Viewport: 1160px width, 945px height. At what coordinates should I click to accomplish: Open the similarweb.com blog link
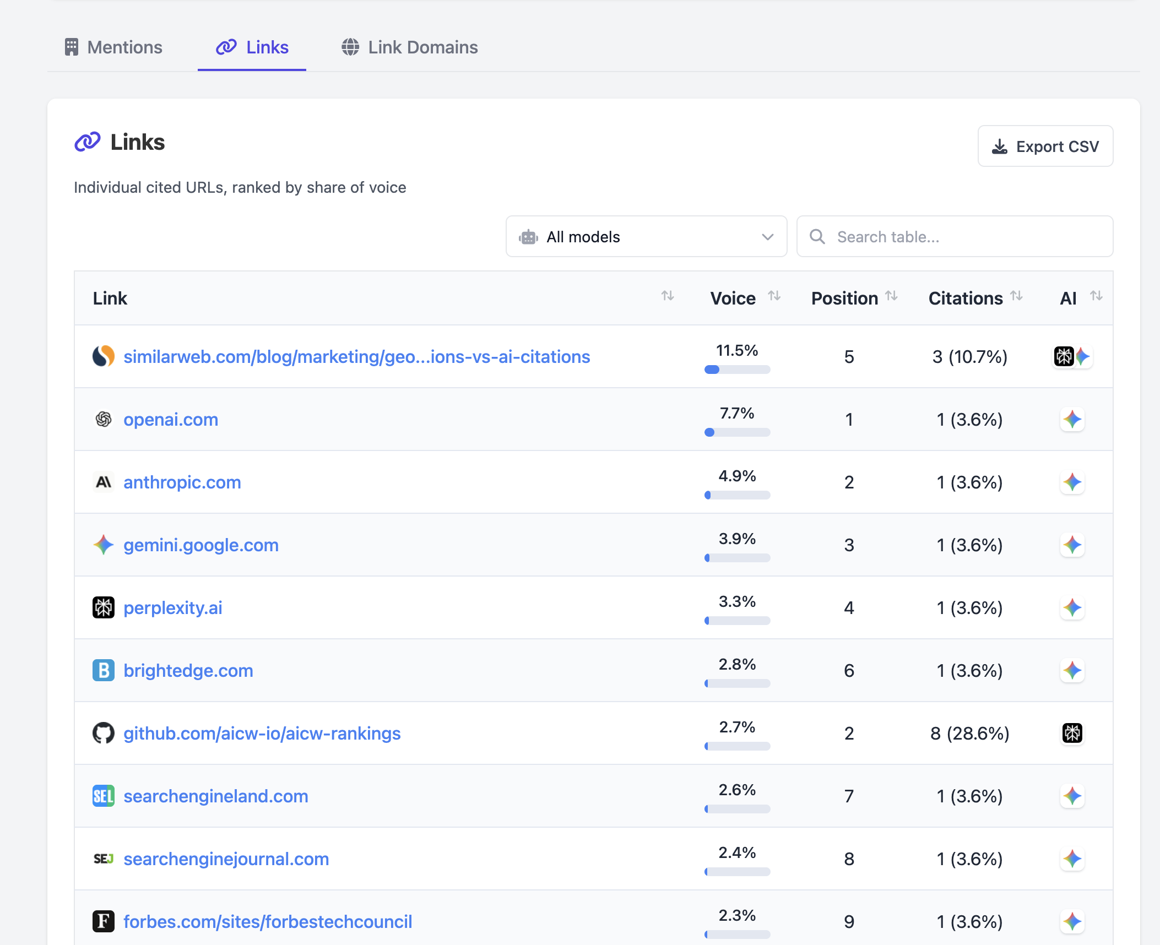[356, 357]
